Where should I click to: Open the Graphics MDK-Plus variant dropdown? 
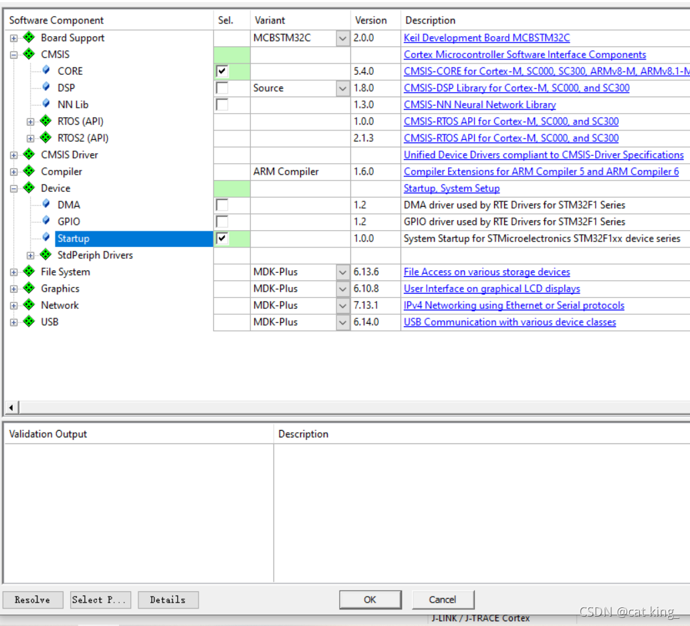pyautogui.click(x=343, y=289)
